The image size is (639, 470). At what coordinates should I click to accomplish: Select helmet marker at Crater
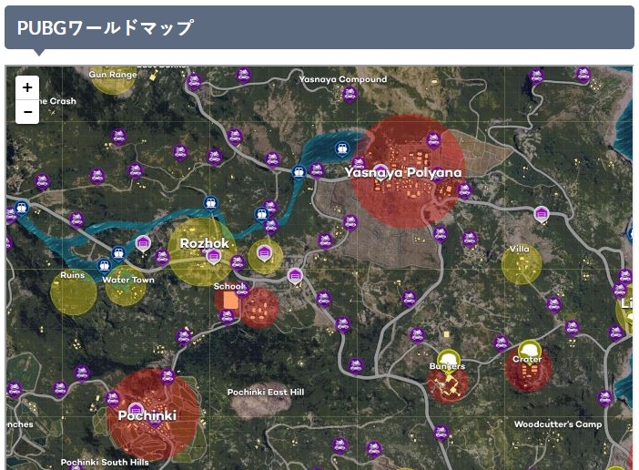point(529,351)
